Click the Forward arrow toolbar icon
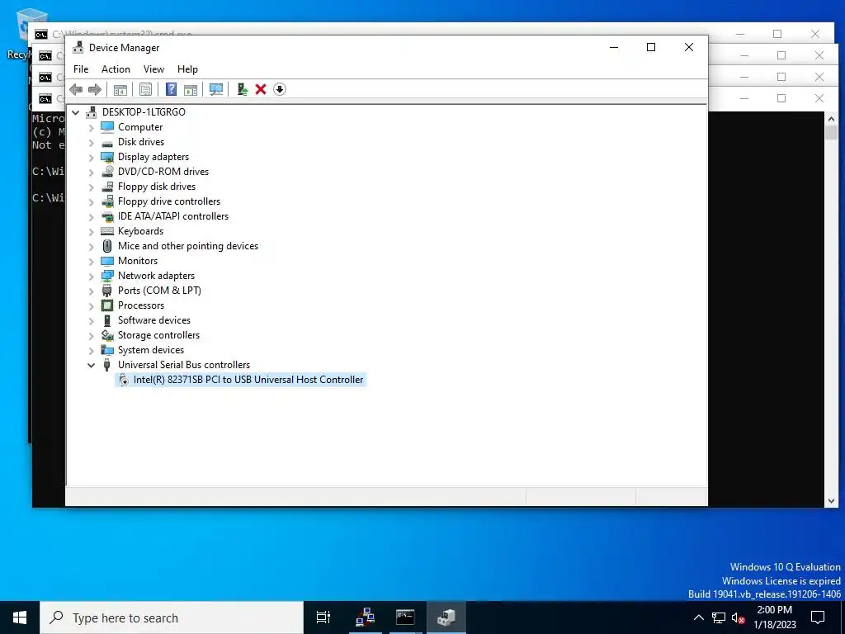This screenshot has height=634, width=845. (x=94, y=89)
